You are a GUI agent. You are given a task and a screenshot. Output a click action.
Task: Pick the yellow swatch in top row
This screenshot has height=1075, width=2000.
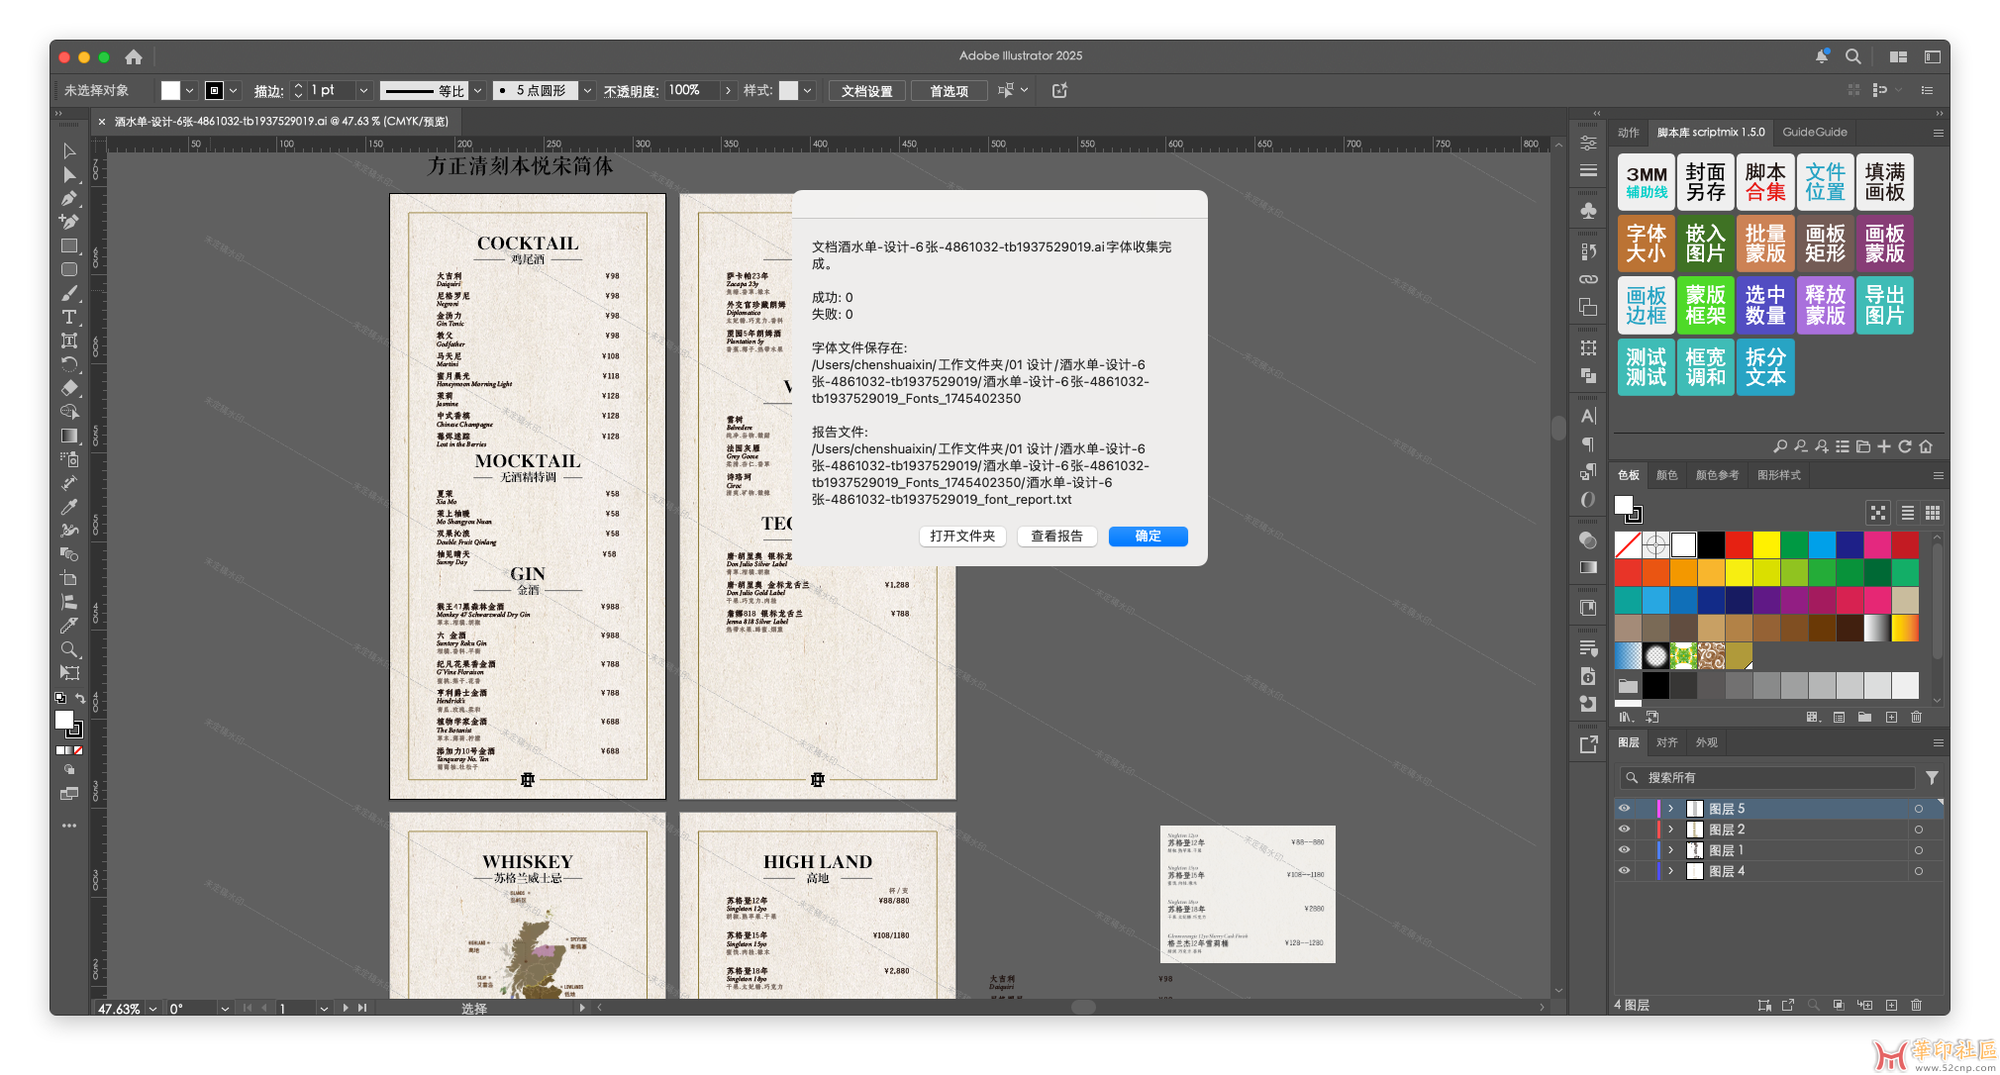coord(1766,544)
